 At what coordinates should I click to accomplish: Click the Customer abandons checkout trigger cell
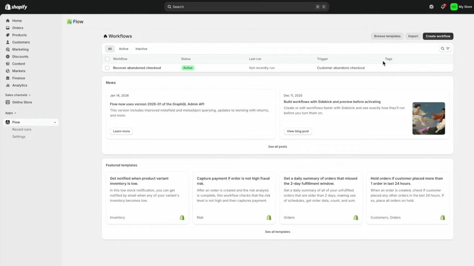(x=341, y=68)
